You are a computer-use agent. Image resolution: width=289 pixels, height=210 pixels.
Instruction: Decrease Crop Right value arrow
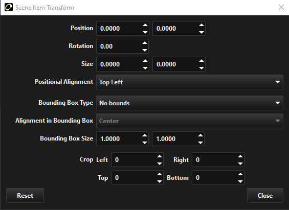[240, 164]
